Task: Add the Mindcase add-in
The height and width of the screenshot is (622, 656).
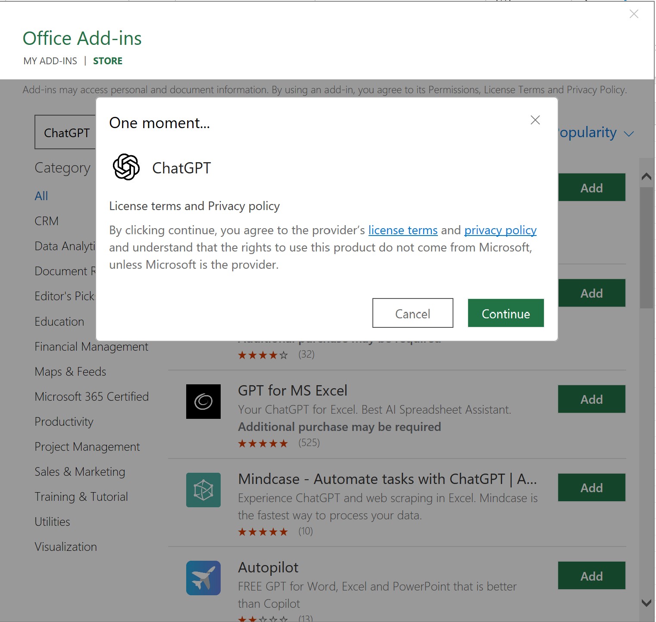Action: (591, 487)
